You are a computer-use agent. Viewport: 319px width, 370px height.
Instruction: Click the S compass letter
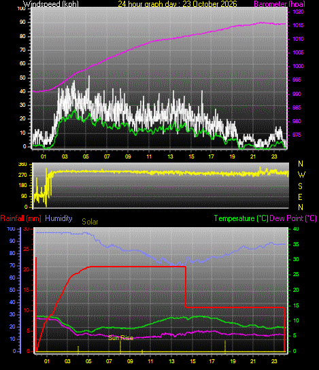click(301, 186)
